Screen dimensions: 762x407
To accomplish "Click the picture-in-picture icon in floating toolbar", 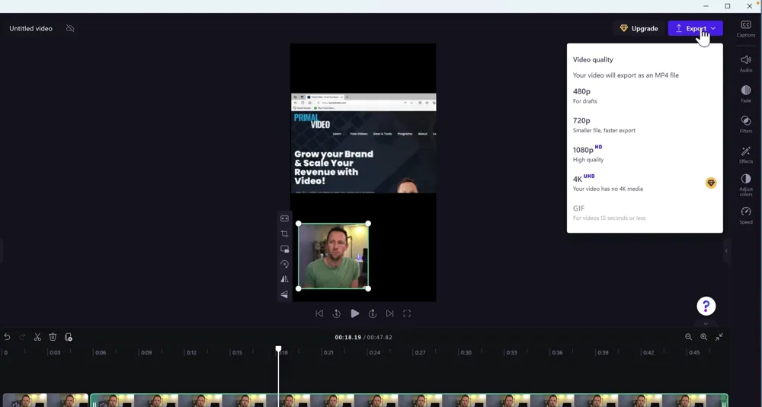I will 284,249.
